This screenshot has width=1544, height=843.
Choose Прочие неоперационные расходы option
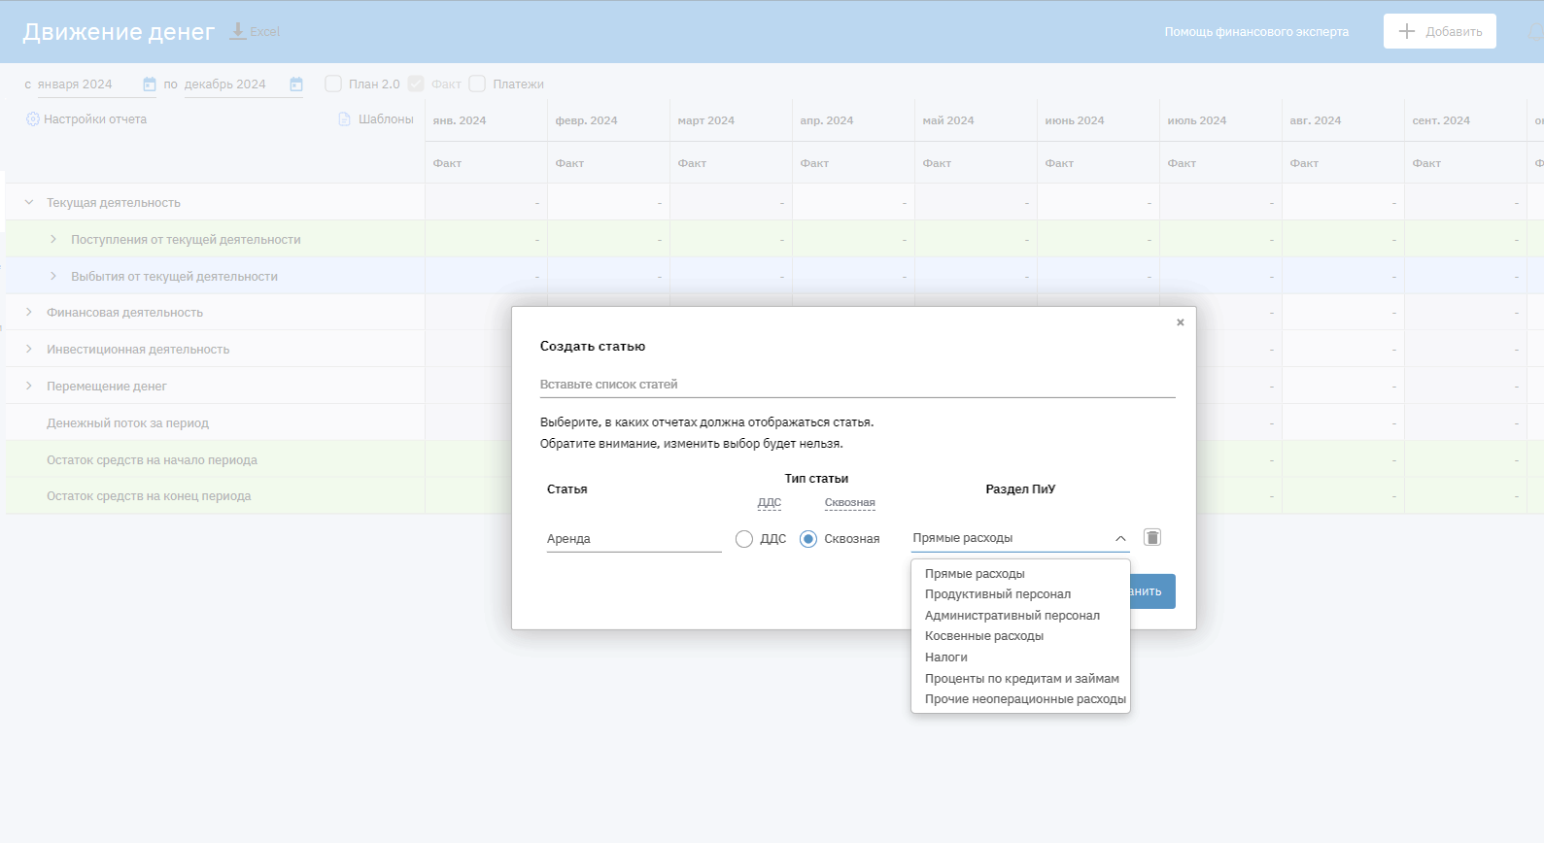(1025, 699)
